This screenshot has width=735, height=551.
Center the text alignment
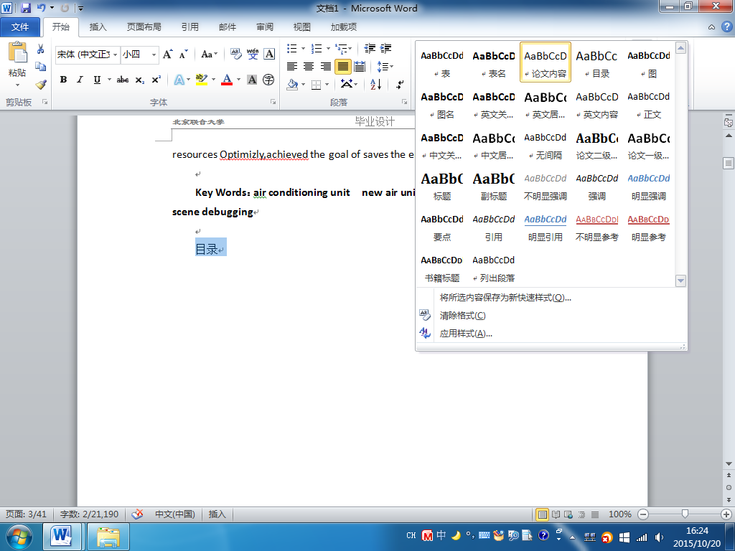tap(309, 67)
